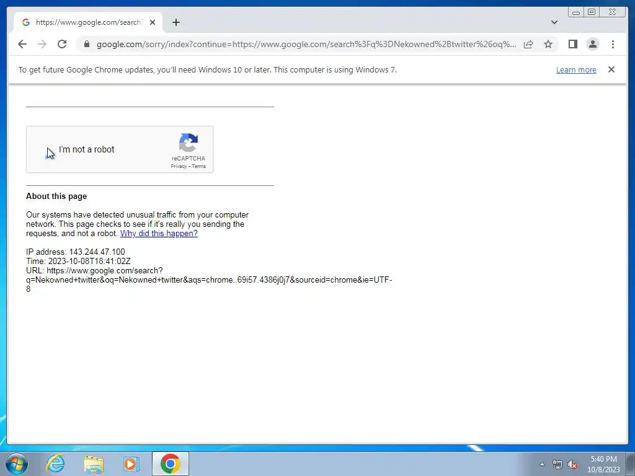Dismiss the Windows 7 update notification bar

611,69
